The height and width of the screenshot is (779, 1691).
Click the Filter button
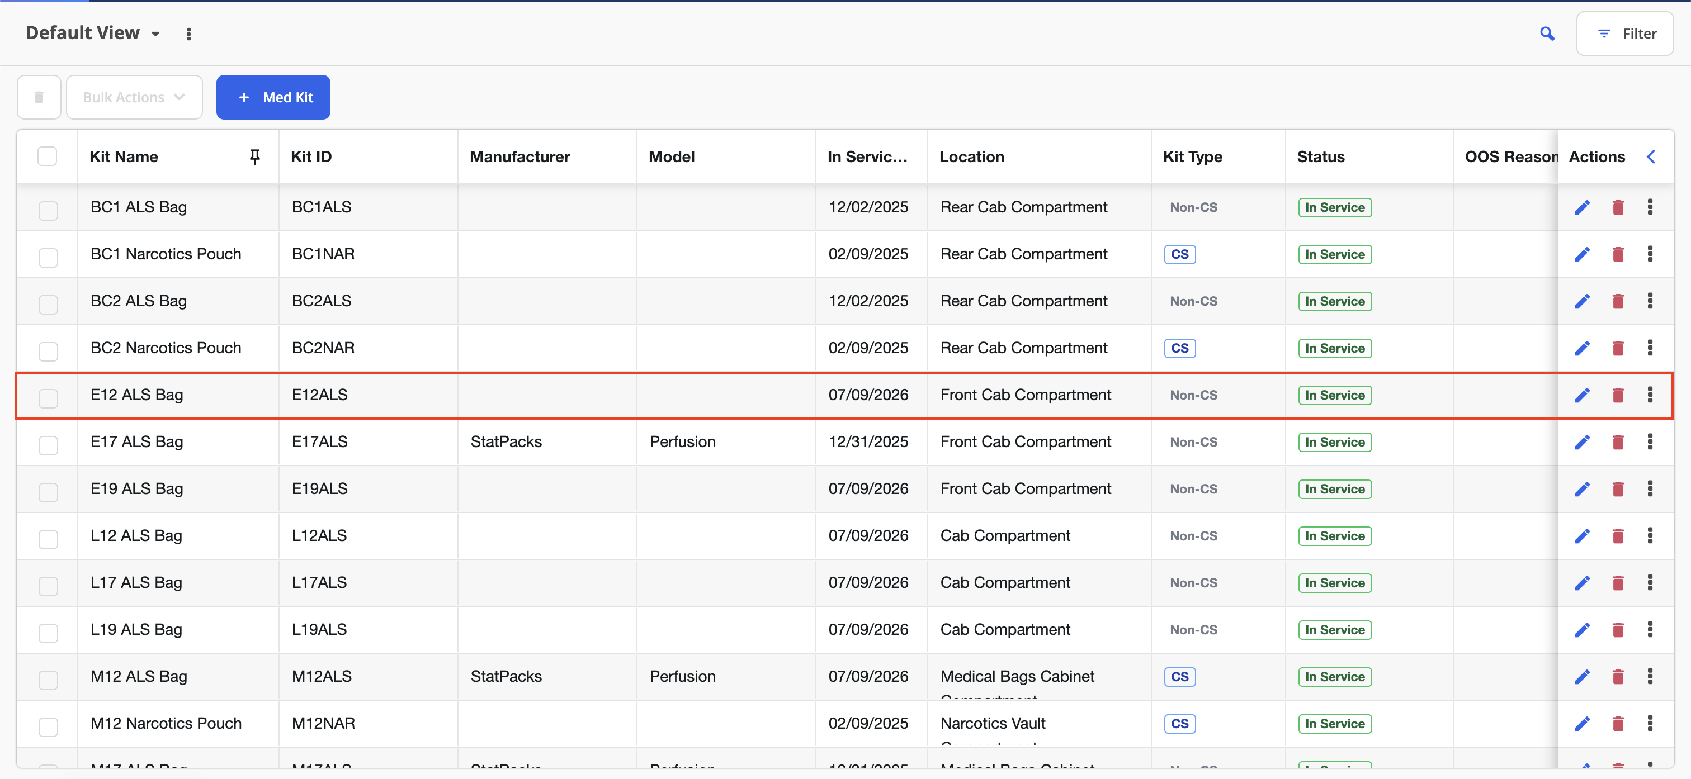click(x=1624, y=34)
